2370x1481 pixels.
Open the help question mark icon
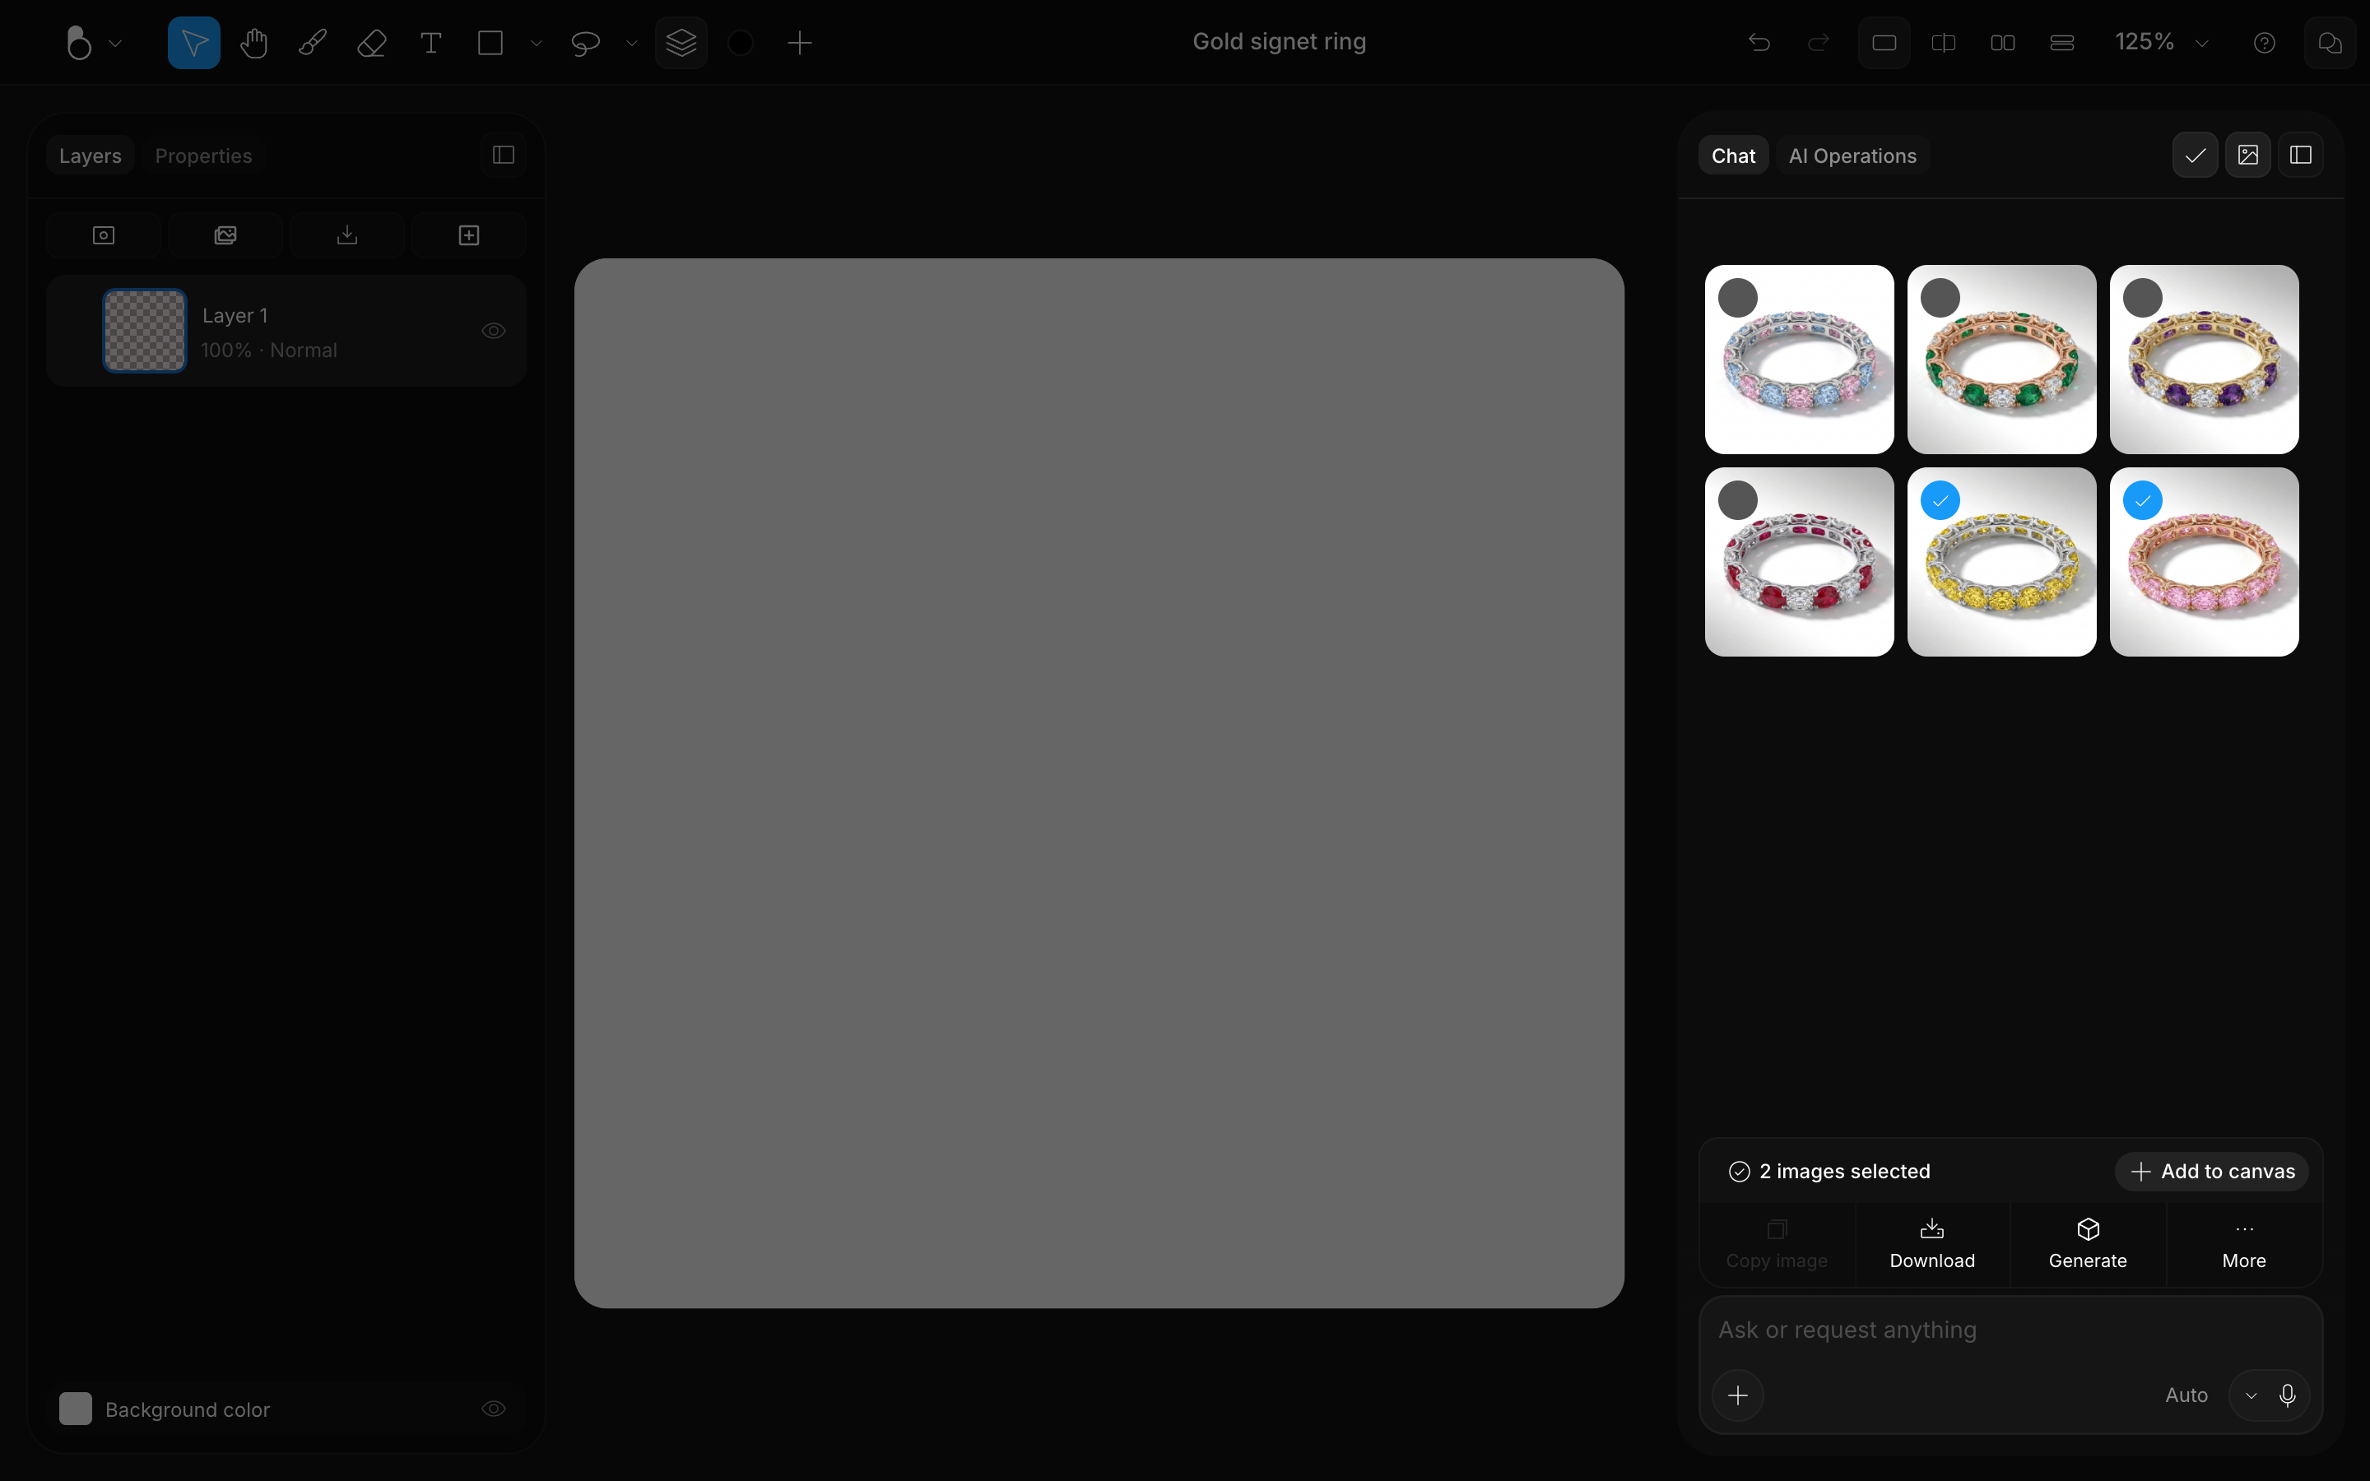[2264, 43]
